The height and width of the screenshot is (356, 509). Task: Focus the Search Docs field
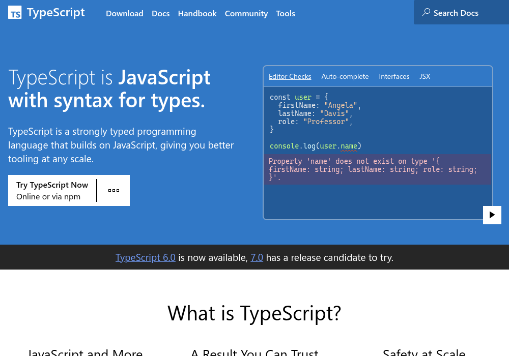461,12
